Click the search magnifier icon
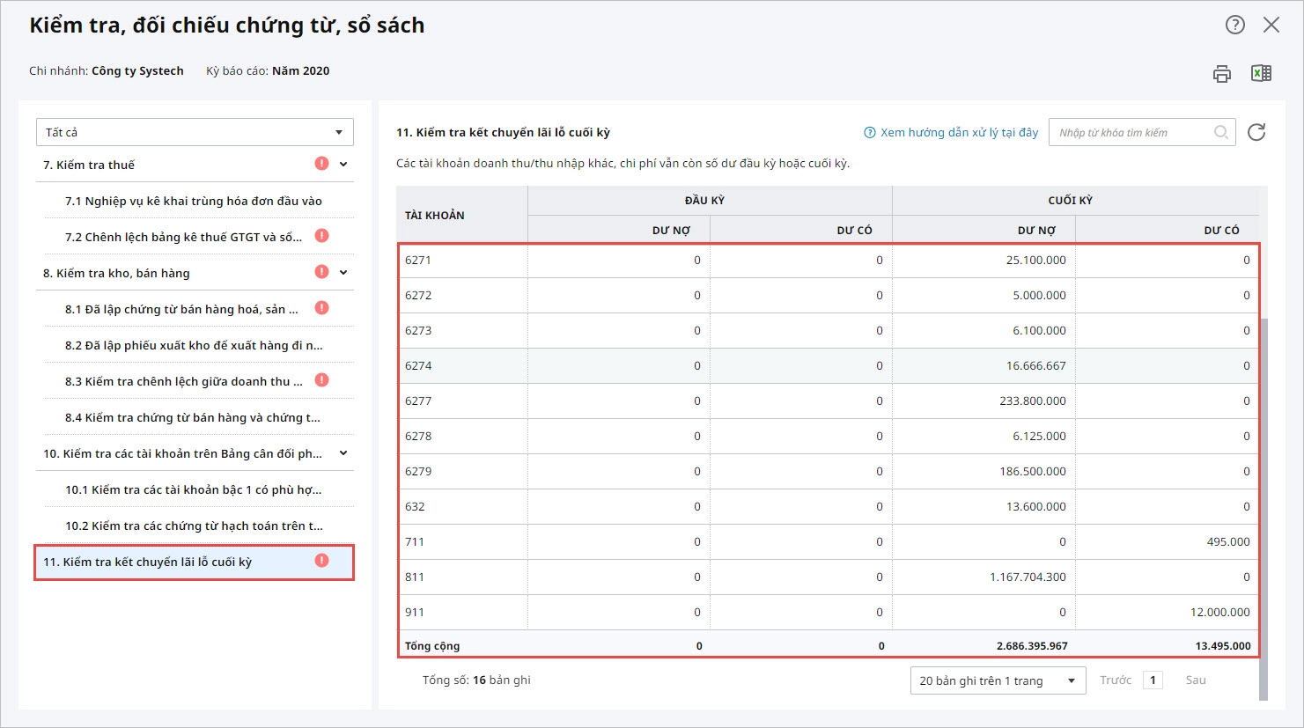Screen dimensions: 1304x728 (x=1221, y=132)
